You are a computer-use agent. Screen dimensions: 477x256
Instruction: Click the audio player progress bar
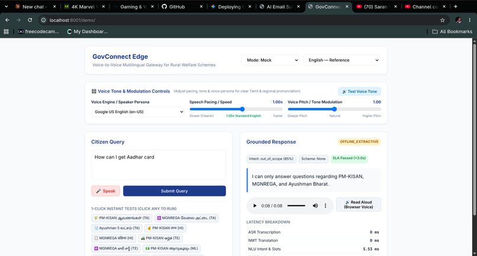296,206
